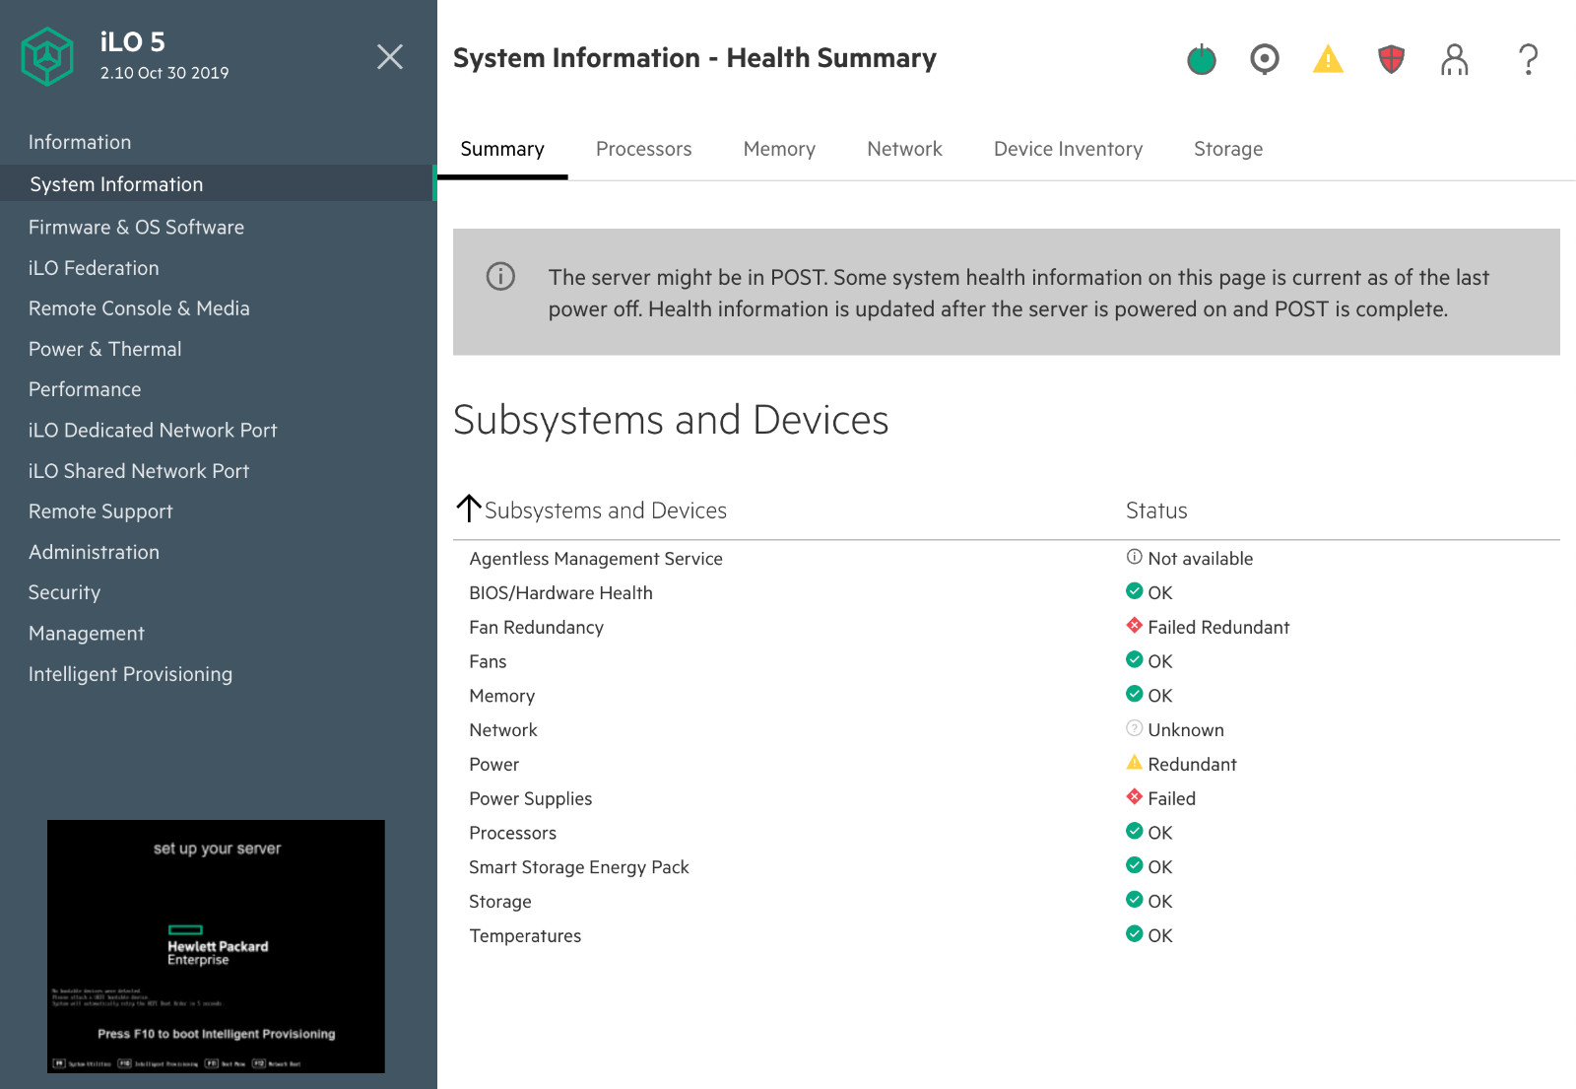Click the red security shield icon
Viewport: 1576px width, 1089px height.
point(1391,60)
